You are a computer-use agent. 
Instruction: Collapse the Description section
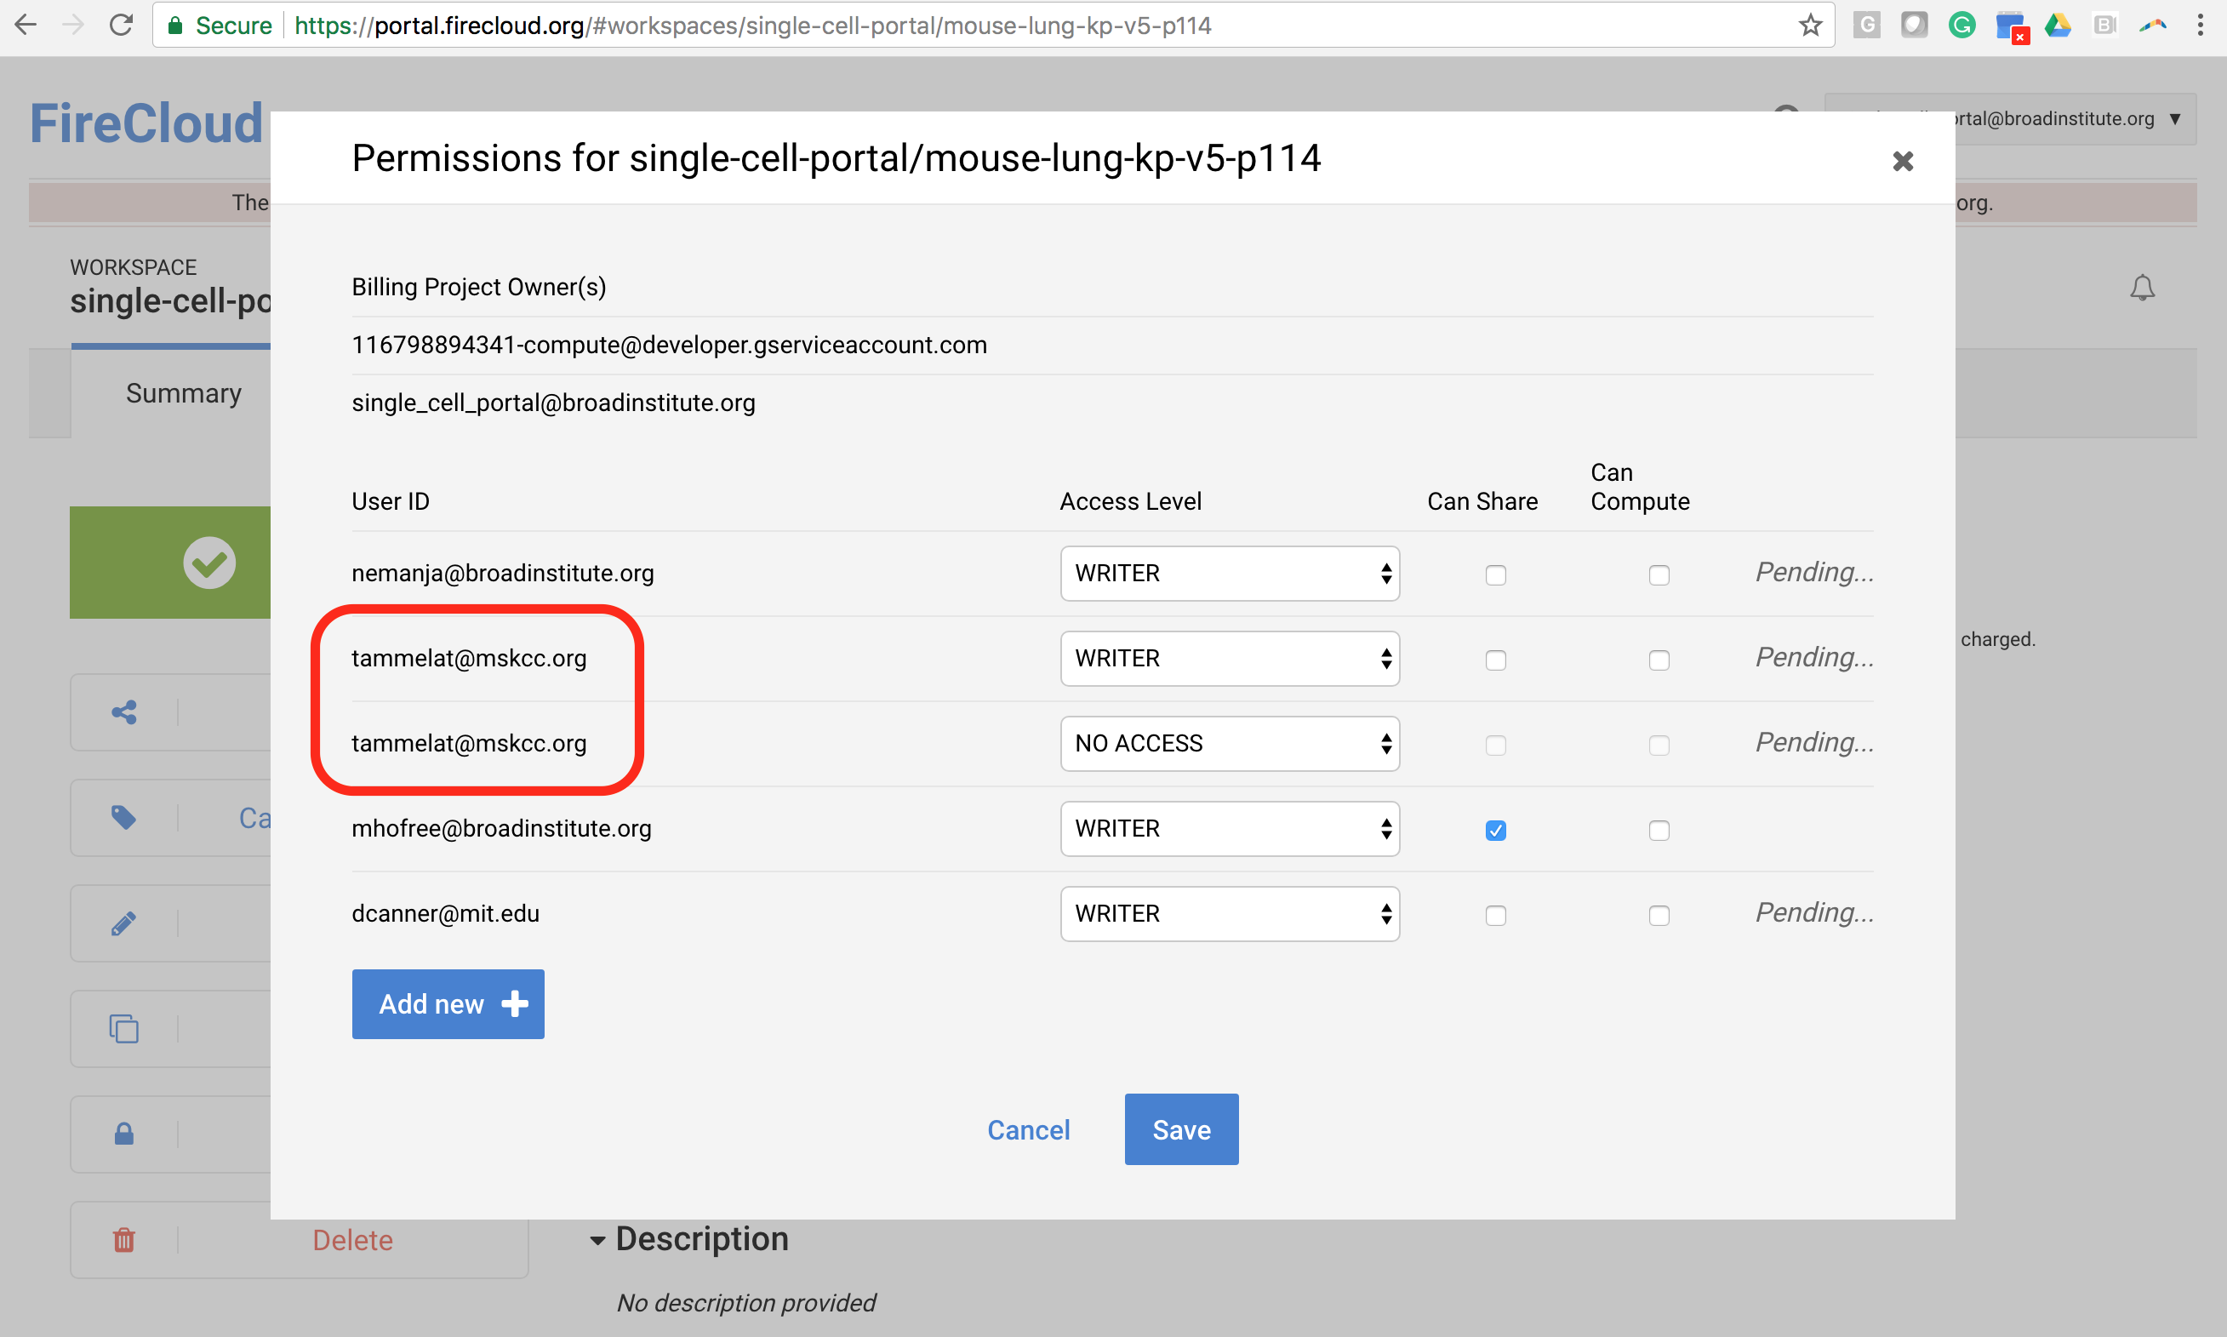tap(597, 1241)
